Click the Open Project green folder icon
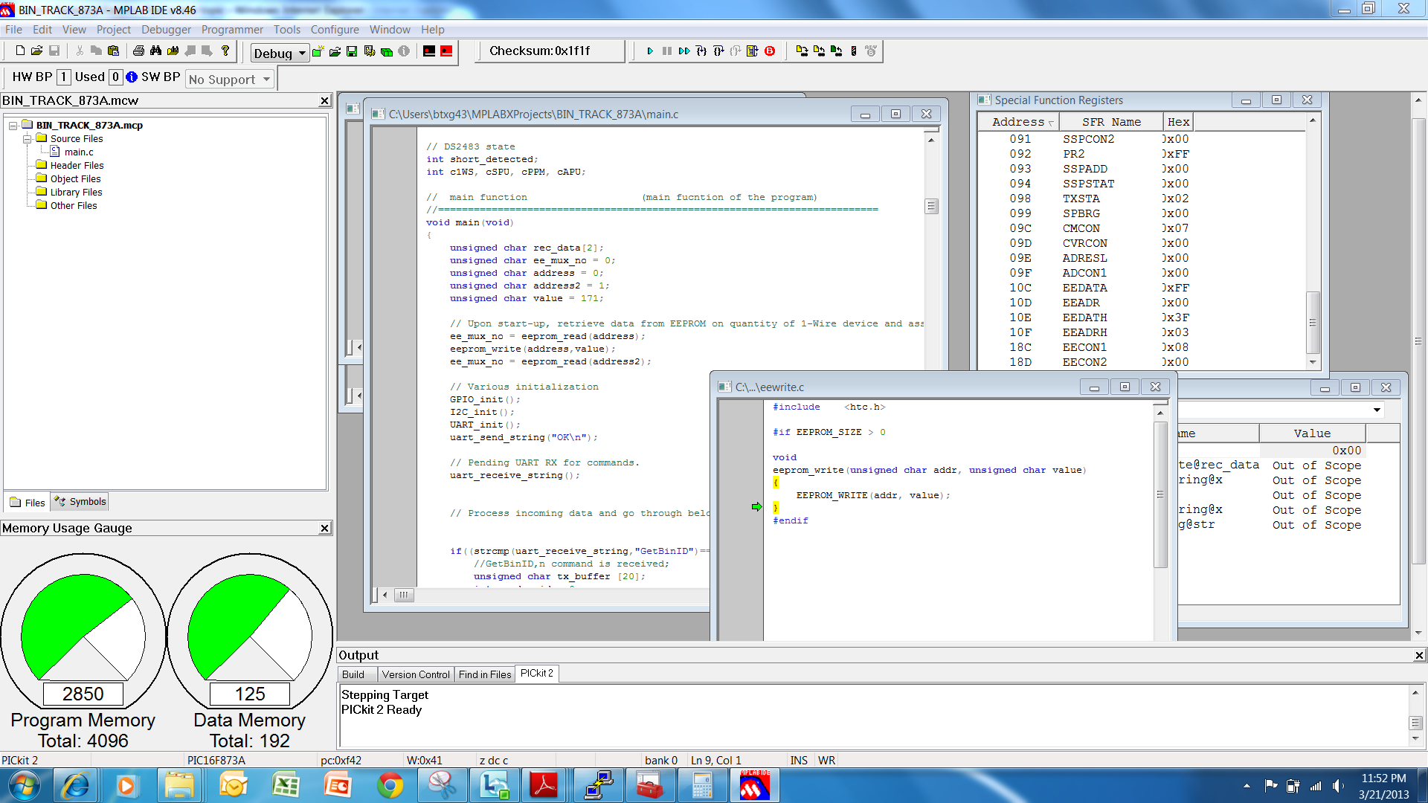 (x=335, y=51)
